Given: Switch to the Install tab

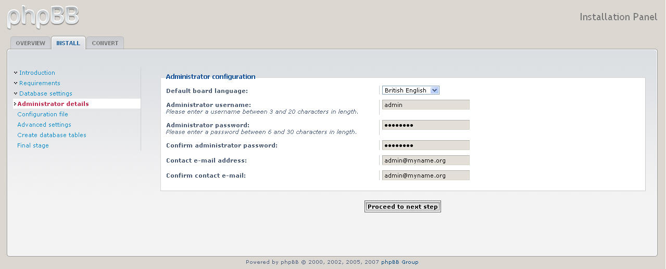Looking at the screenshot, I should click(x=68, y=43).
